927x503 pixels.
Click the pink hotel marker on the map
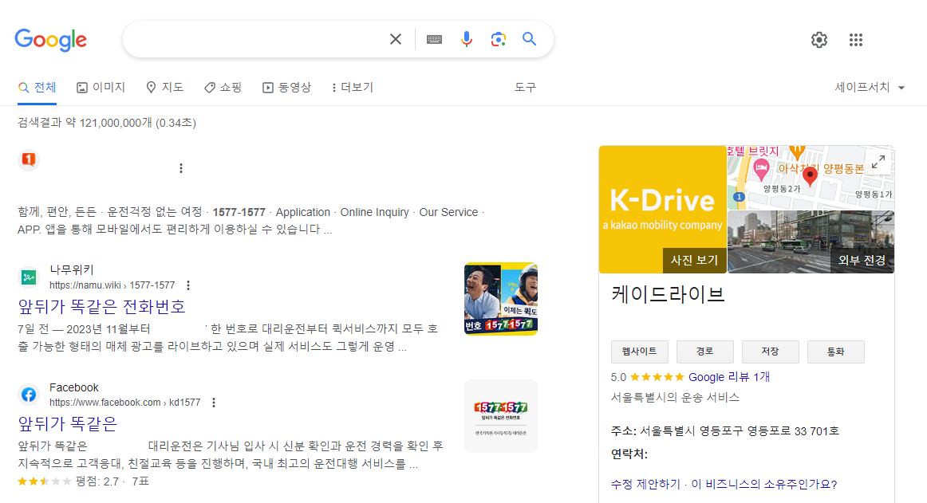click(761, 171)
